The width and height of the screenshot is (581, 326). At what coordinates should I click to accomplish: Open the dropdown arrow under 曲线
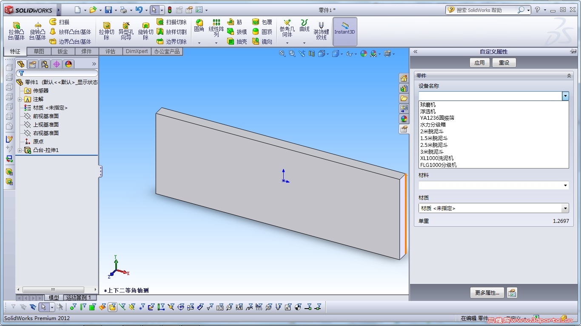[304, 43]
